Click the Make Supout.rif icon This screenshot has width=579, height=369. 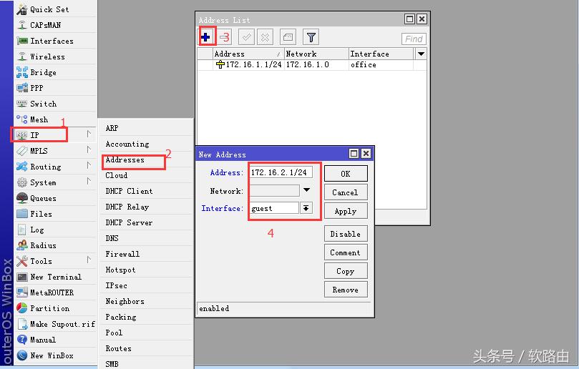pyautogui.click(x=22, y=324)
